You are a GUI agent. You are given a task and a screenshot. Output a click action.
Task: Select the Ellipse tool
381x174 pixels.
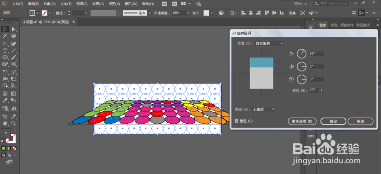(5, 57)
